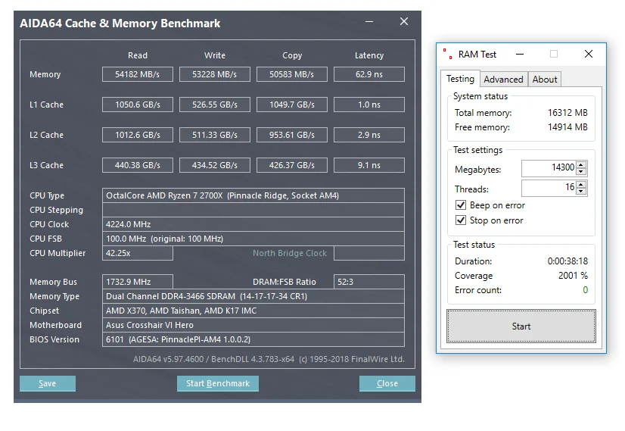Click the Motherboard field Asus Crosshair VI Hero
Screen dimensions: 625x431
tap(253, 325)
